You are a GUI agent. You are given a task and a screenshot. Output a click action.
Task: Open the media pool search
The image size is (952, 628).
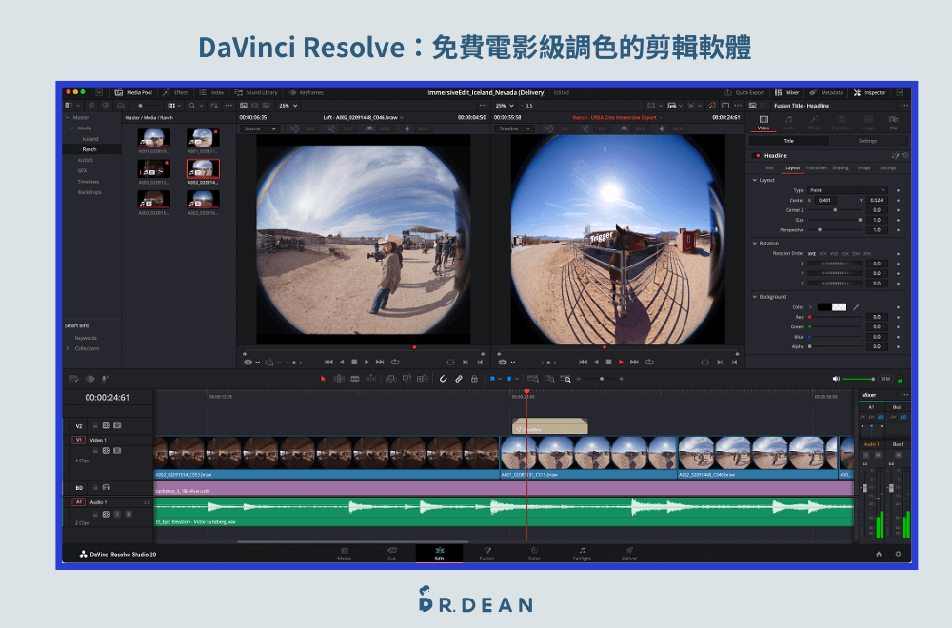tap(192, 106)
